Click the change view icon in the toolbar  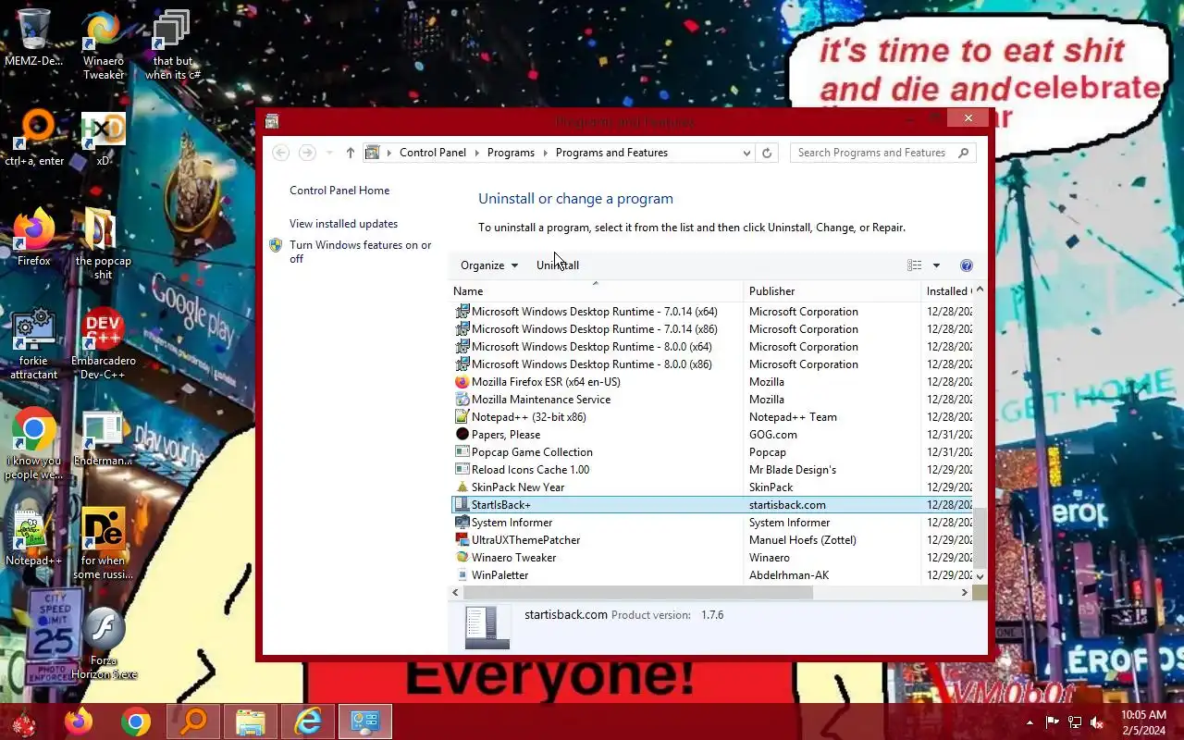[x=915, y=265]
